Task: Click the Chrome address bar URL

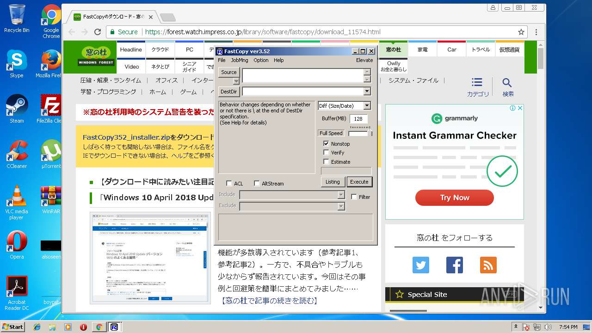Action: tap(263, 32)
